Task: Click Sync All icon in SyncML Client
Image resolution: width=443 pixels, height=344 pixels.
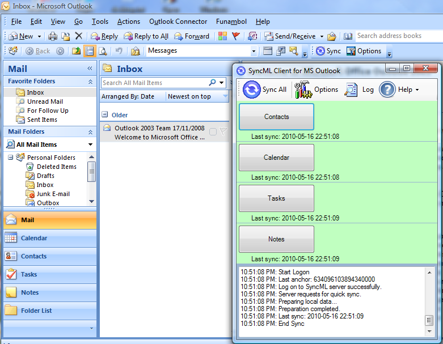Action: coord(252,90)
